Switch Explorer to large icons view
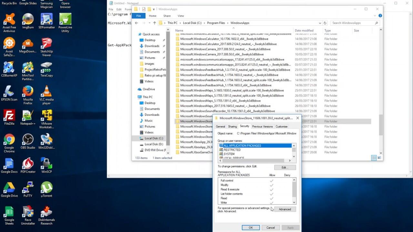 379,158
